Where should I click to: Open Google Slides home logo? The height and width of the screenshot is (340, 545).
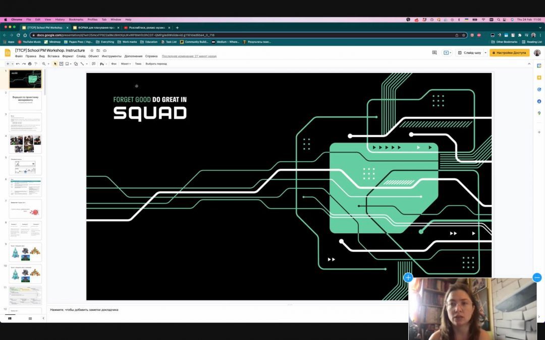8,53
